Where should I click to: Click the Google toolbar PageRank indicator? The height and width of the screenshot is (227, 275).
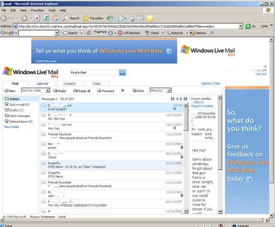[100, 32]
